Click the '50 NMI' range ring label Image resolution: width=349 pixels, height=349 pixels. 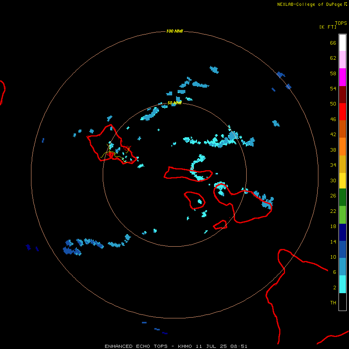tap(174, 103)
